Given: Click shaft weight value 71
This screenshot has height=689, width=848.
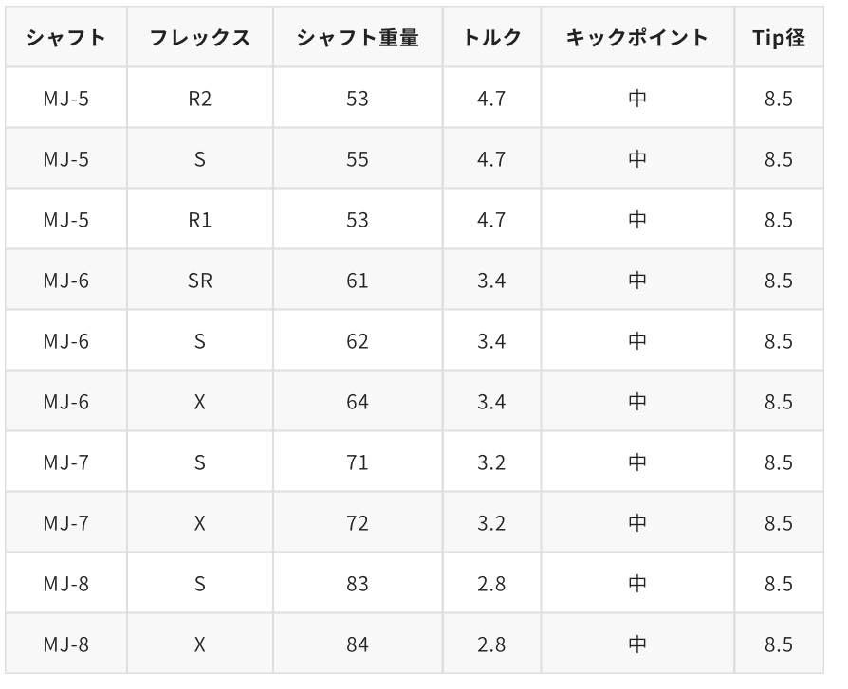Looking at the screenshot, I should [358, 462].
